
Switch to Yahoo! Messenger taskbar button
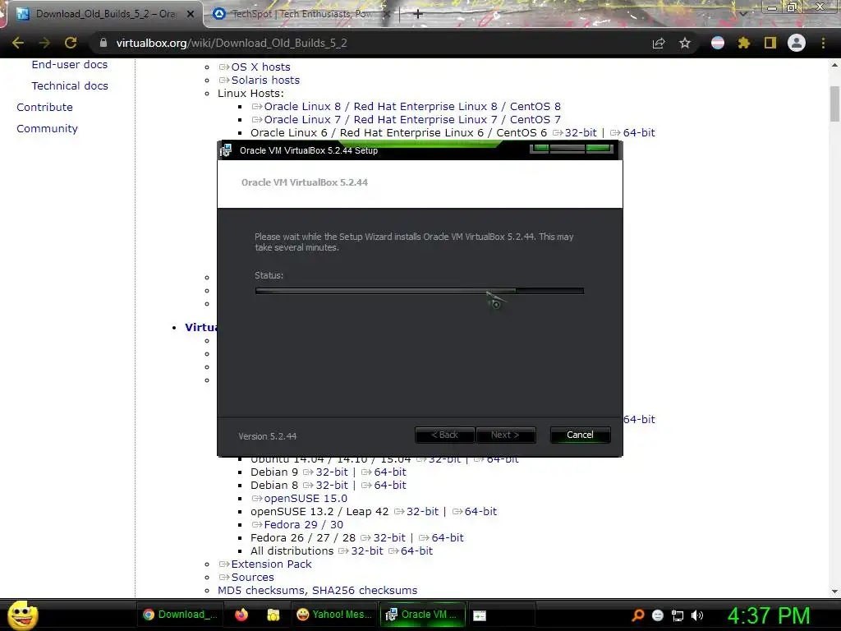click(334, 615)
